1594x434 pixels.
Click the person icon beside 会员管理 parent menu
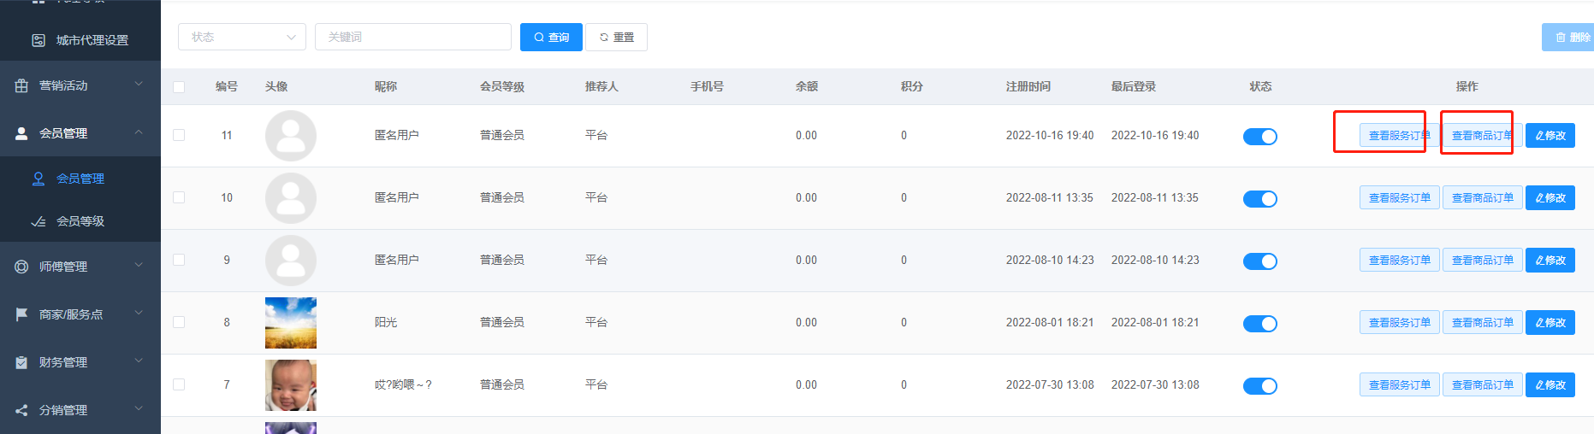(21, 133)
